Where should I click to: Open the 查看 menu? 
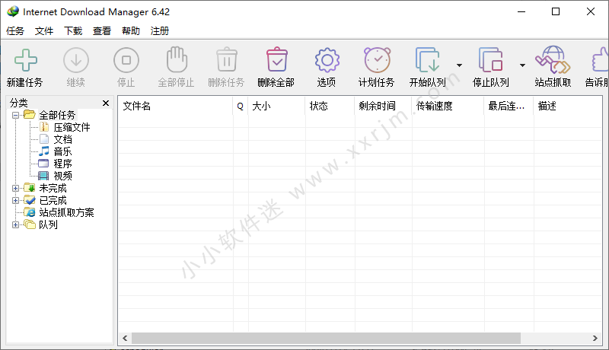click(102, 31)
